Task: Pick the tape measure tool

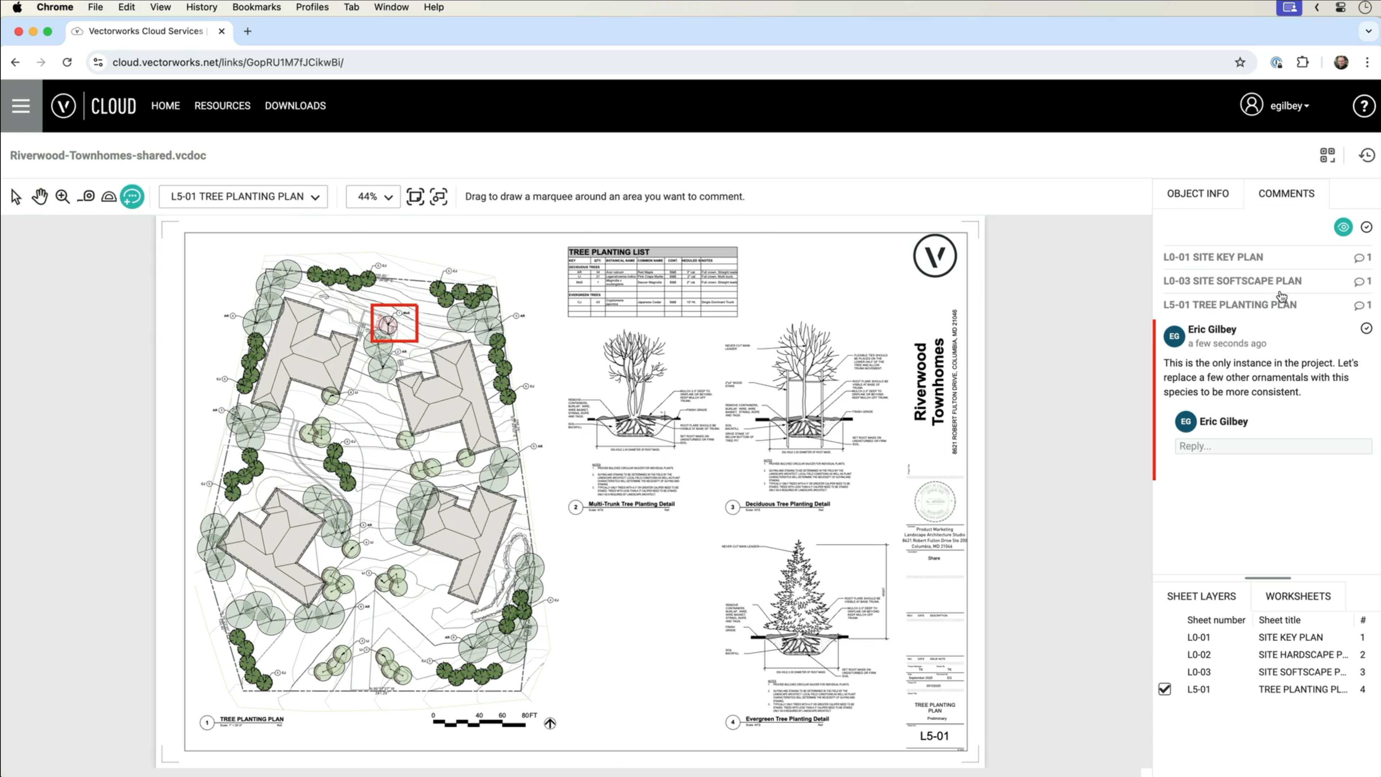Action: point(86,197)
